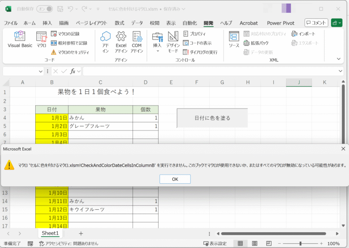Switch to the Data (データ) tab
The height and width of the screenshot is (248, 349).
[137, 23]
